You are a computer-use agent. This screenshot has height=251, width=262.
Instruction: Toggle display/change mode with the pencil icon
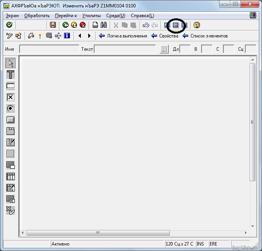pos(9,36)
